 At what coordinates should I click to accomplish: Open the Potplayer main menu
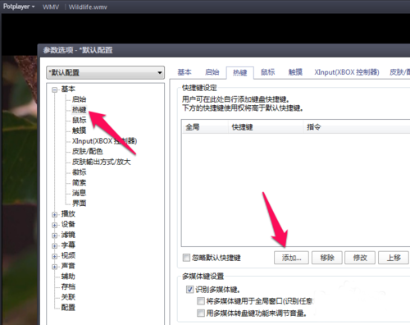pyautogui.click(x=19, y=7)
